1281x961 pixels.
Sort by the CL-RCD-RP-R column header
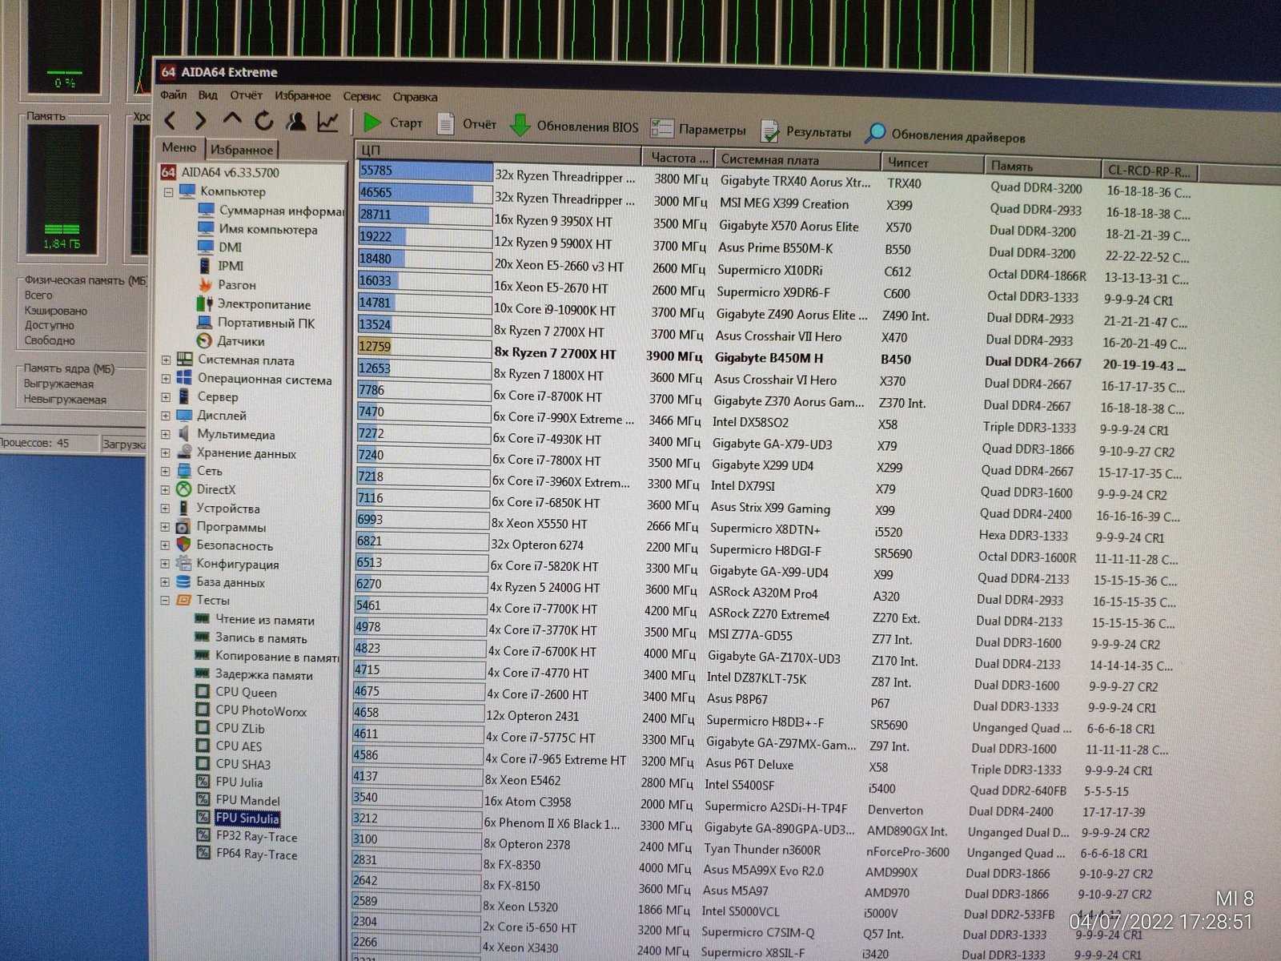pos(1149,170)
